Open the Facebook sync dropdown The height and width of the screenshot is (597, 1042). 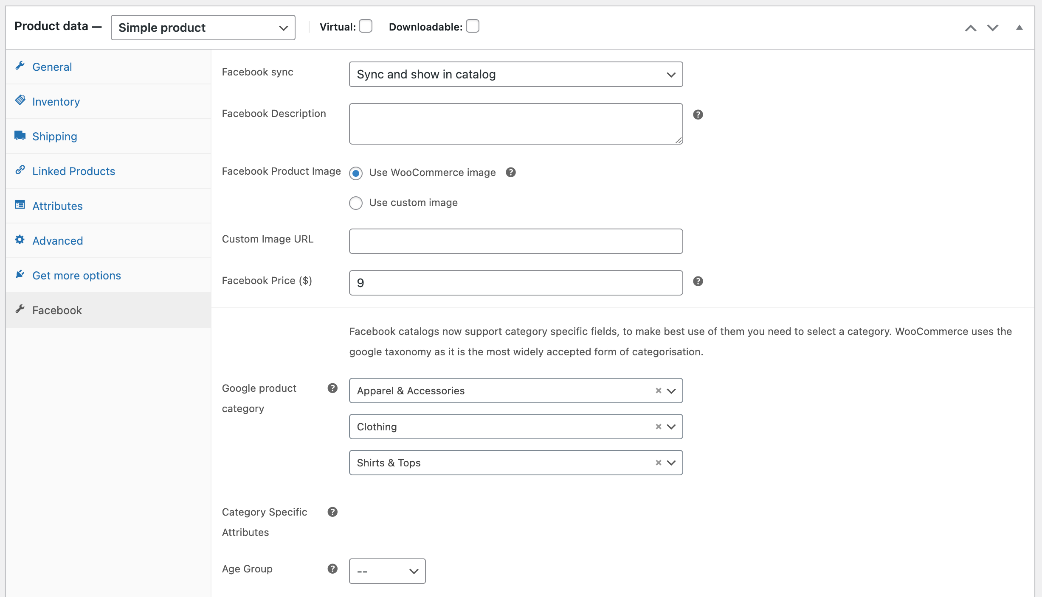pos(515,74)
